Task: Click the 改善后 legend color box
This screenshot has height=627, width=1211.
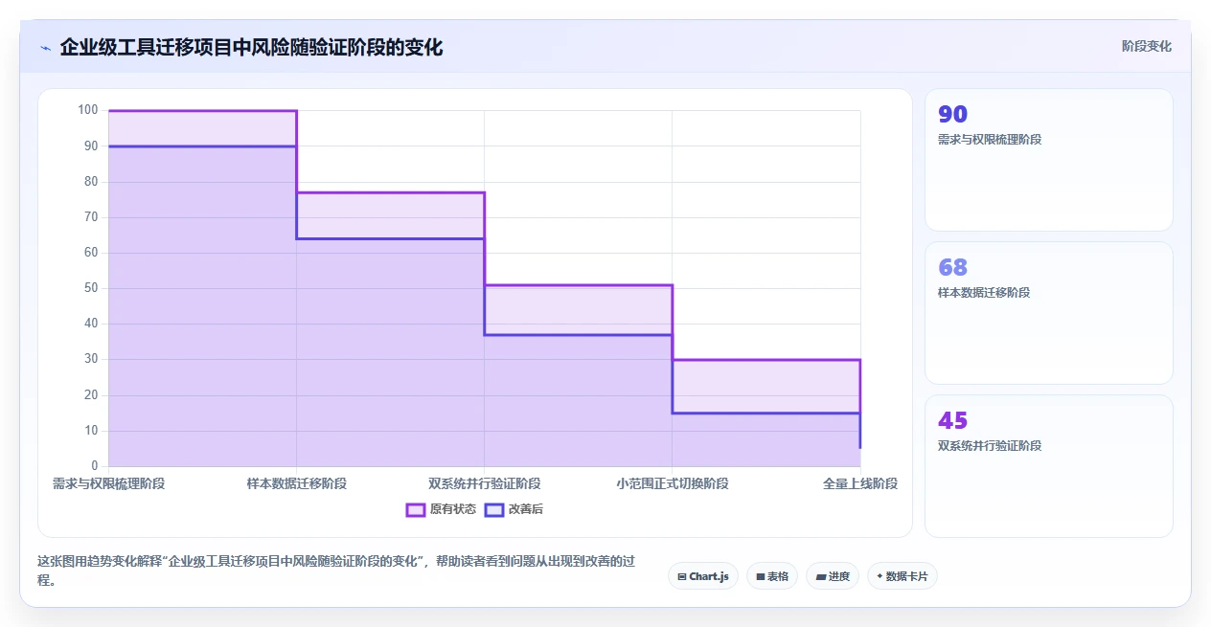Action: tap(493, 509)
